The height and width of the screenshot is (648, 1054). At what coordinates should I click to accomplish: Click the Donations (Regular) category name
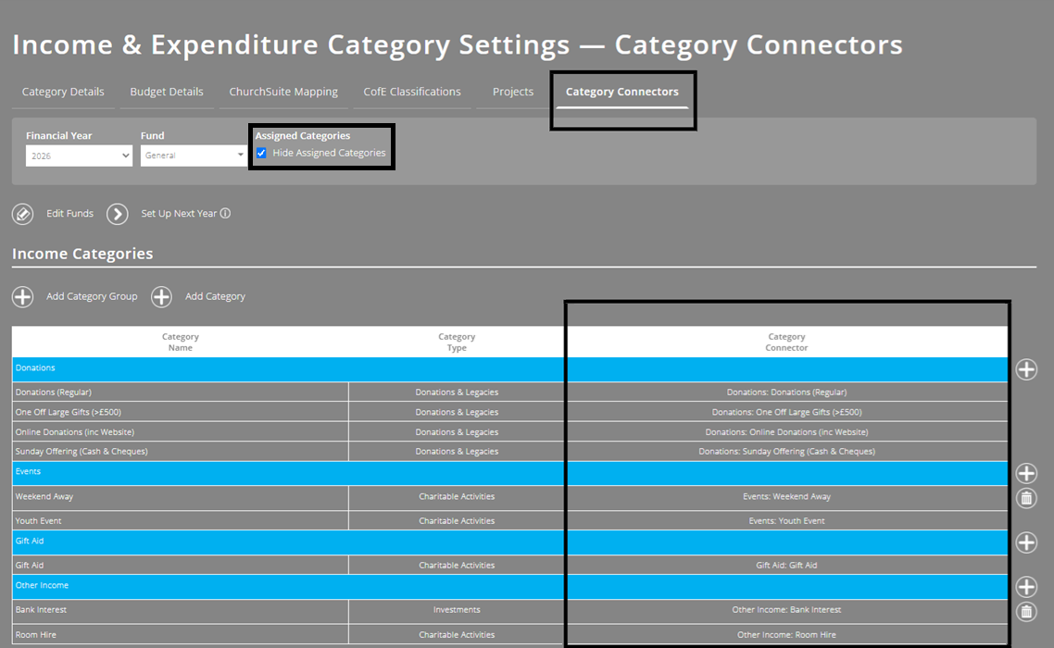pos(53,392)
